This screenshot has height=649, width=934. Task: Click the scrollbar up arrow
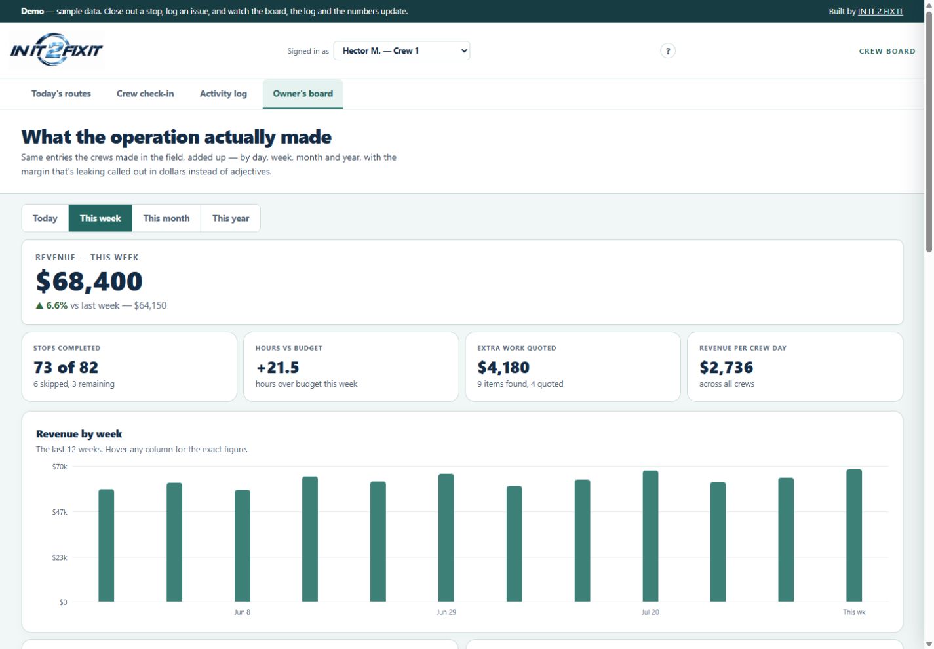pyautogui.click(x=929, y=5)
